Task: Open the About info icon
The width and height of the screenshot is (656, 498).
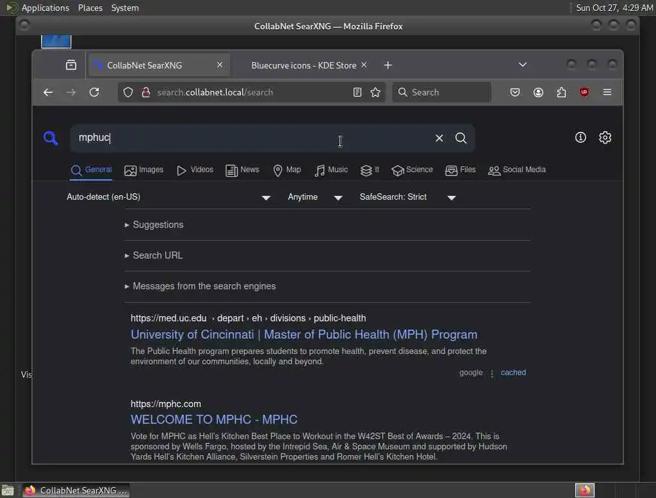Action: (x=580, y=137)
